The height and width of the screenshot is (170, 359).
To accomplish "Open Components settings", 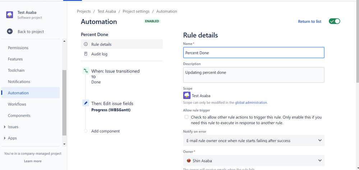I will point(19,115).
